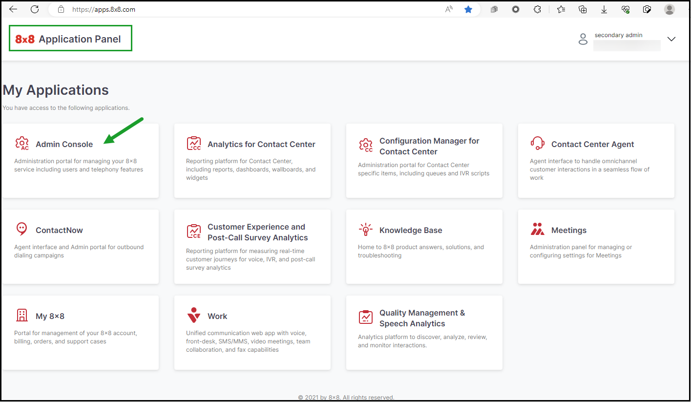Open the Knowledge Base title
This screenshot has width=691, height=403.
coord(411,230)
